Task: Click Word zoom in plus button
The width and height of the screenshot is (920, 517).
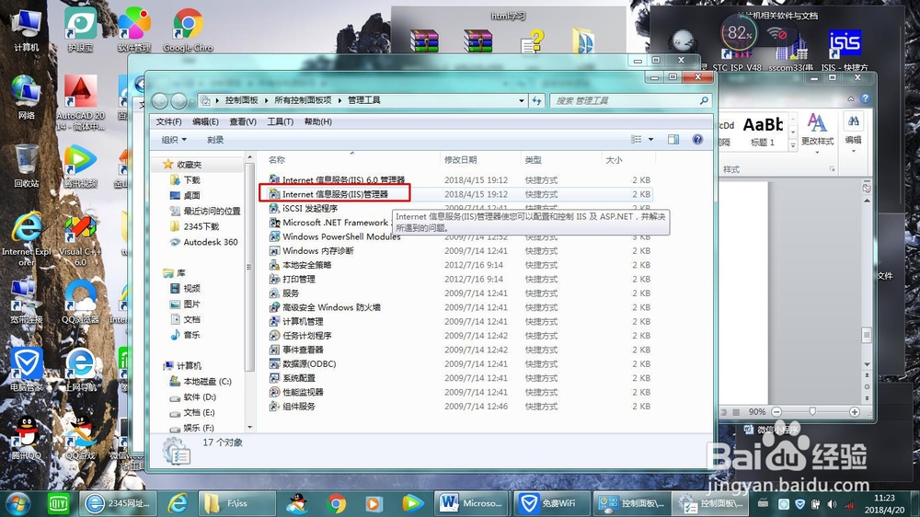Action: (x=855, y=412)
